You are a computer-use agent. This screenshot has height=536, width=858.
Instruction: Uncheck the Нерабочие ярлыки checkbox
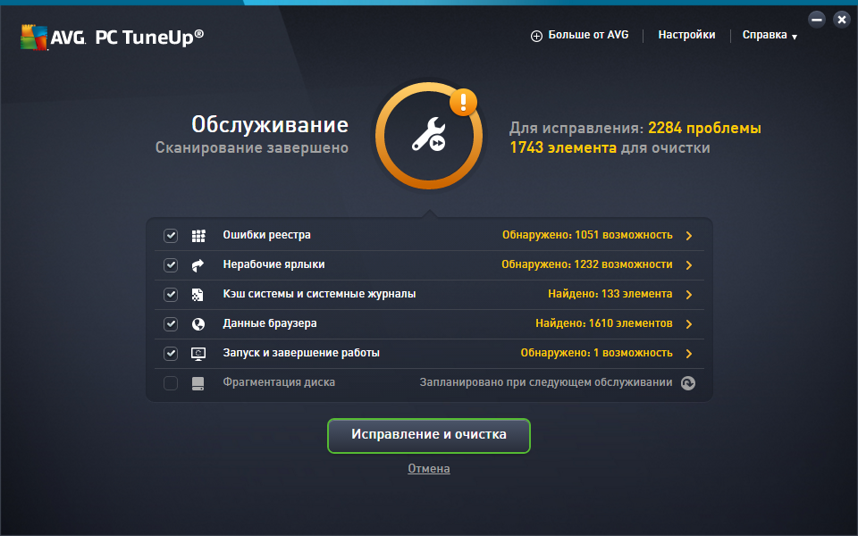pos(171,265)
